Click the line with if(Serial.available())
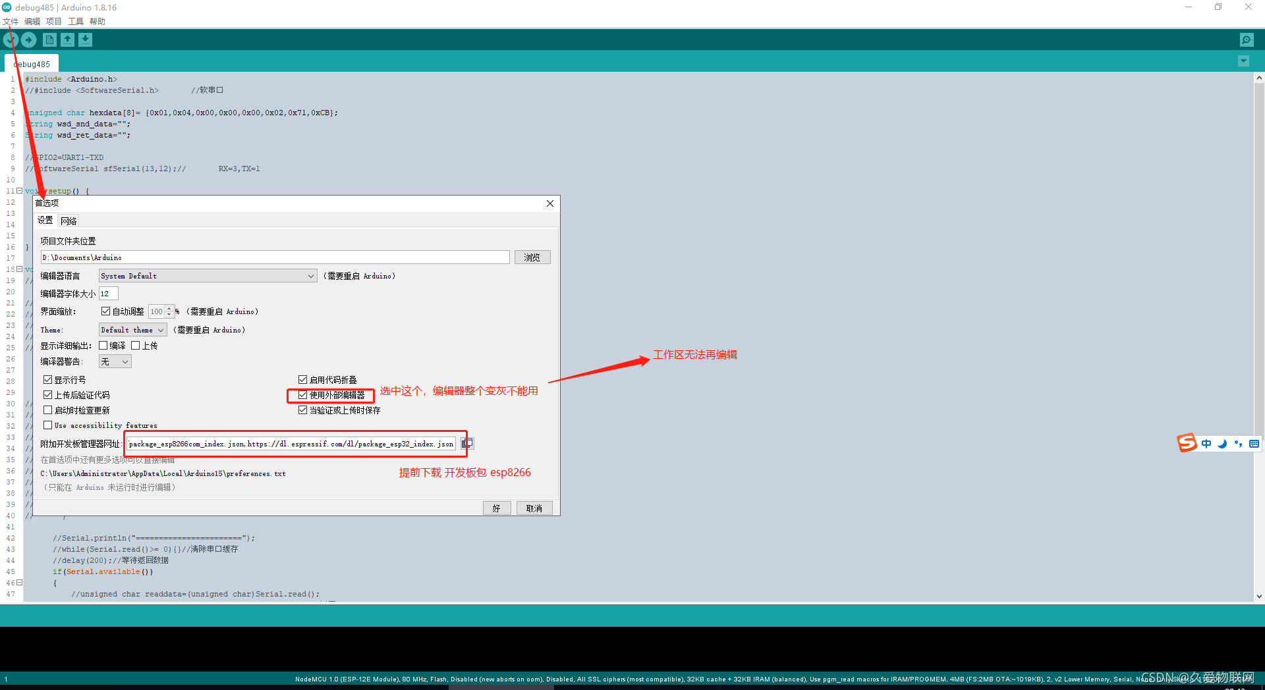Image resolution: width=1265 pixels, height=690 pixels. [x=103, y=571]
